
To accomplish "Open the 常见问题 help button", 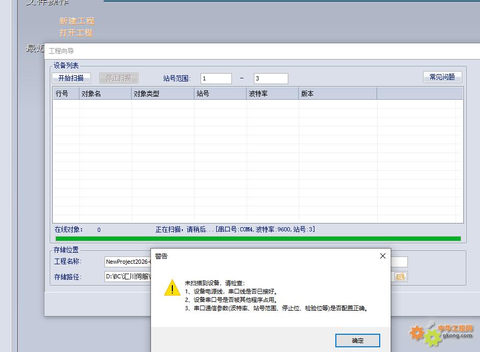I will pyautogui.click(x=442, y=77).
